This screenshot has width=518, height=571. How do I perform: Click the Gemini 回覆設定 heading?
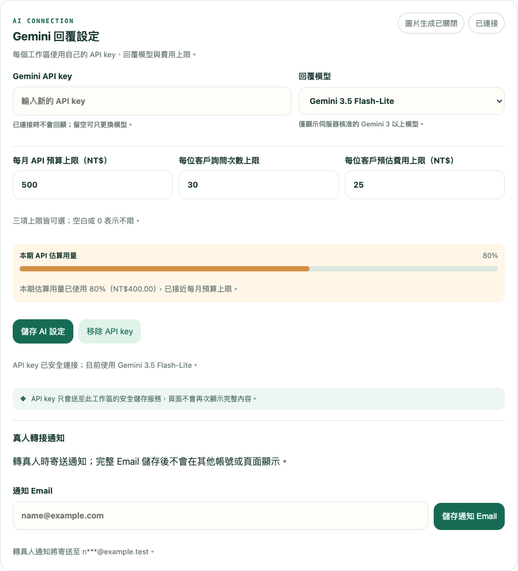(56, 36)
